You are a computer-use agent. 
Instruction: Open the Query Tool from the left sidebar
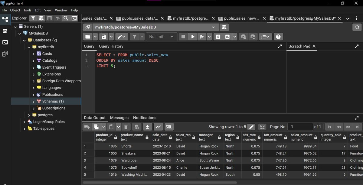click(5, 31)
